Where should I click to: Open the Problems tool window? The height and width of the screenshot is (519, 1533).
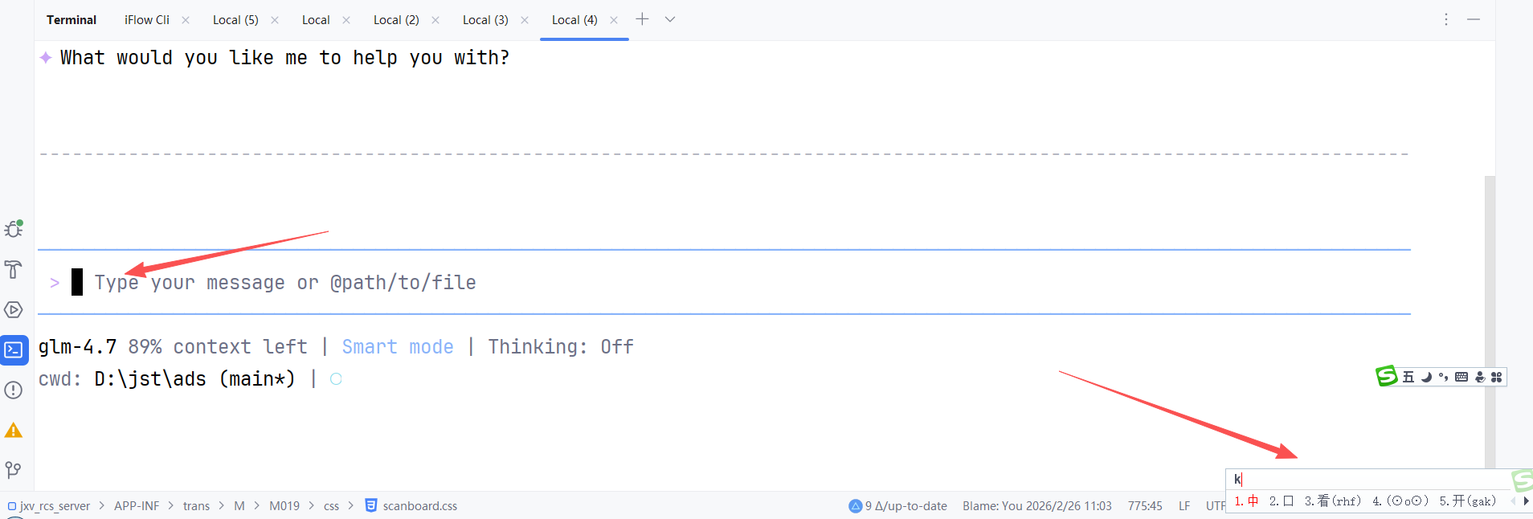tap(14, 390)
